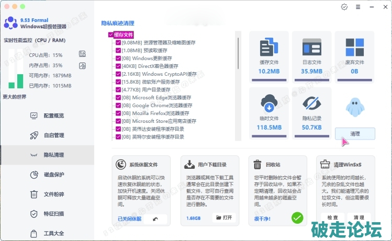392x241 pixels.
Task: Click the verified badge icon in title bar
Action: tap(344, 7)
